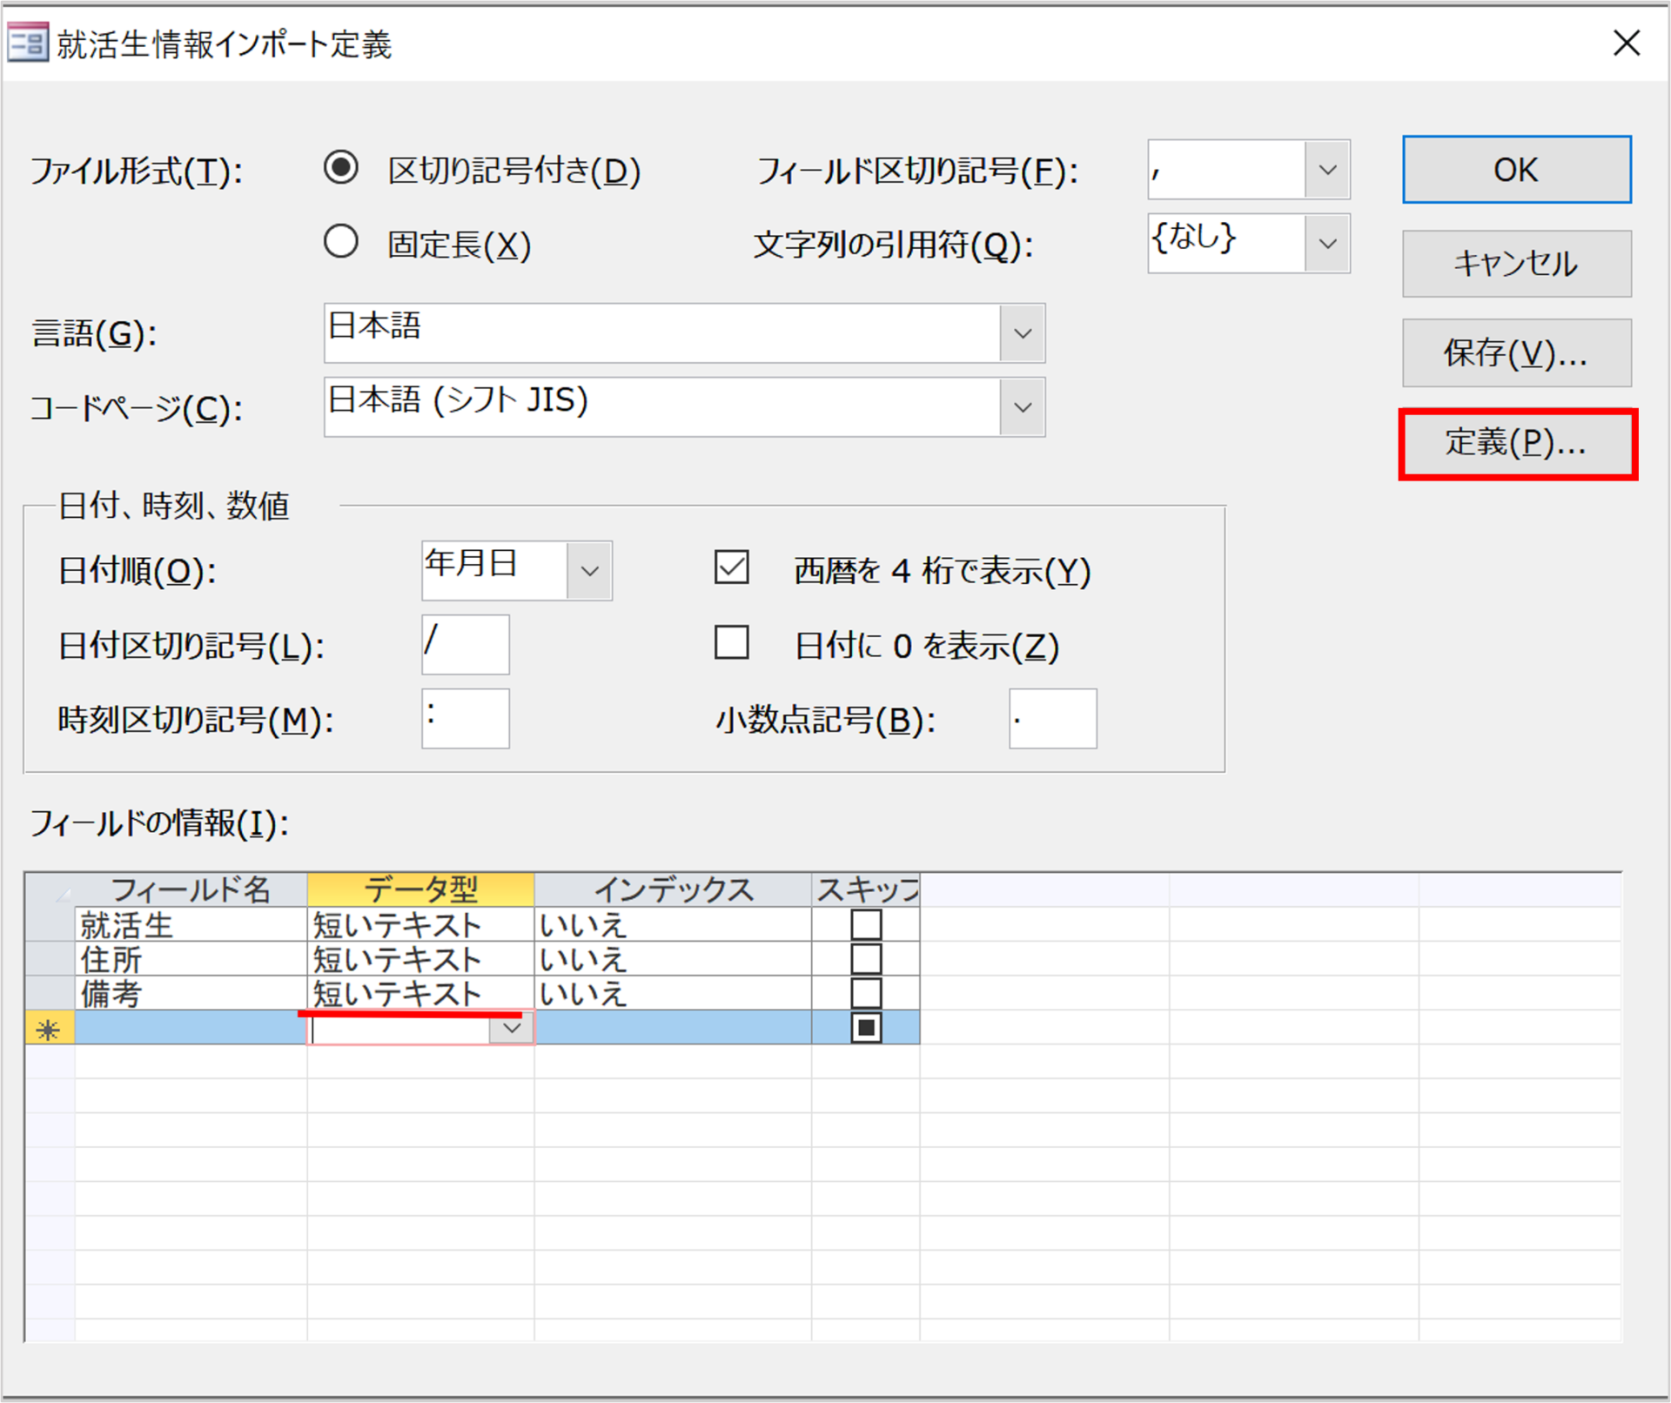This screenshot has height=1403, width=1671.
Task: Close the 就活生情報インポート定義 dialog
Action: [x=1626, y=43]
